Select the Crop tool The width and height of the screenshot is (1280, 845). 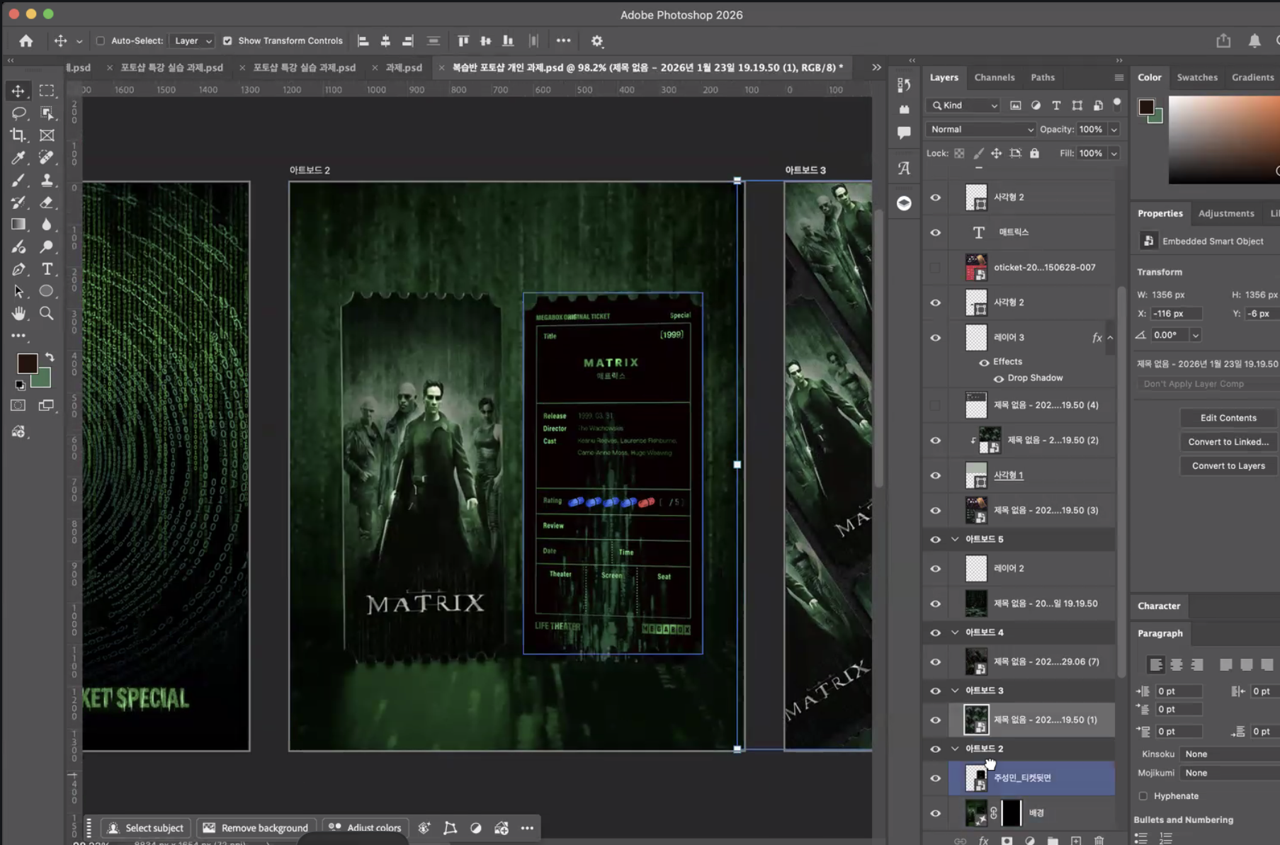pos(18,135)
